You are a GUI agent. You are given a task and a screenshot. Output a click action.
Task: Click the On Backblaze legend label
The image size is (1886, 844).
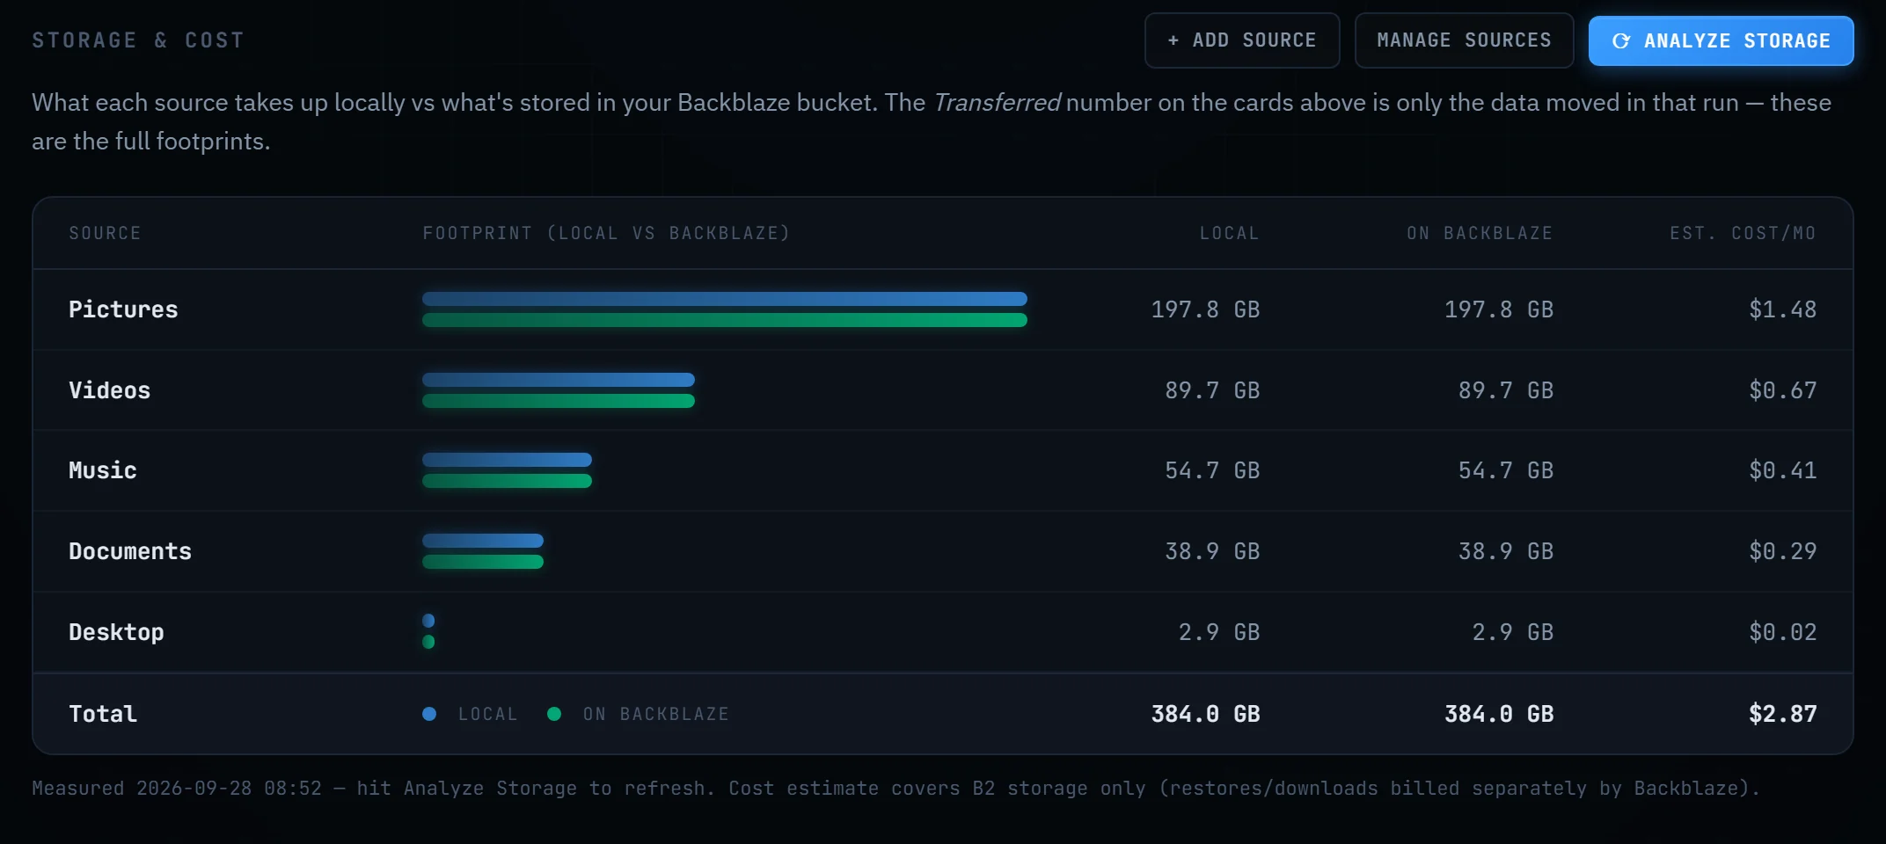656,714
